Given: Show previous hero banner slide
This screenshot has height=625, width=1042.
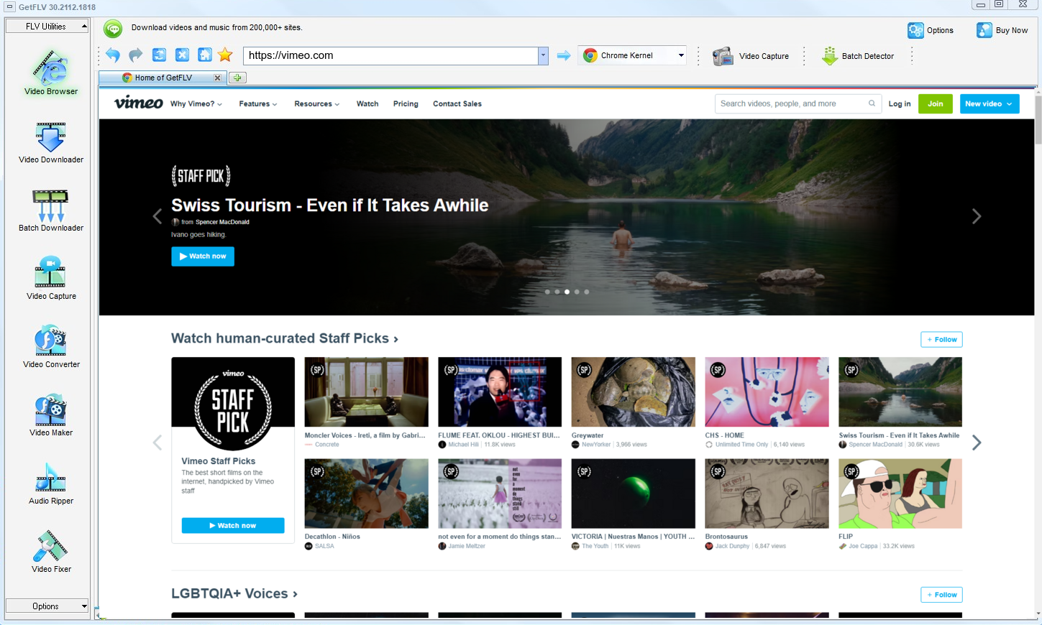Looking at the screenshot, I should [157, 216].
